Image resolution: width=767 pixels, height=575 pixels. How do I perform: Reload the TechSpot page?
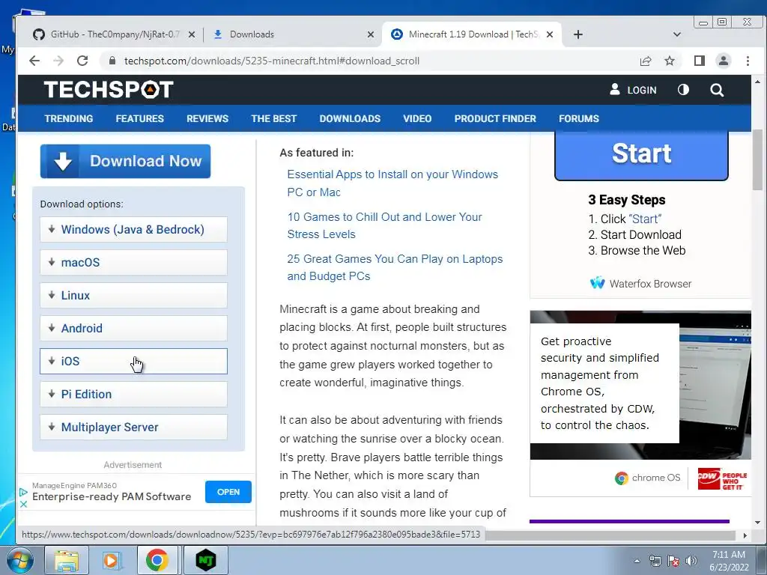point(82,61)
